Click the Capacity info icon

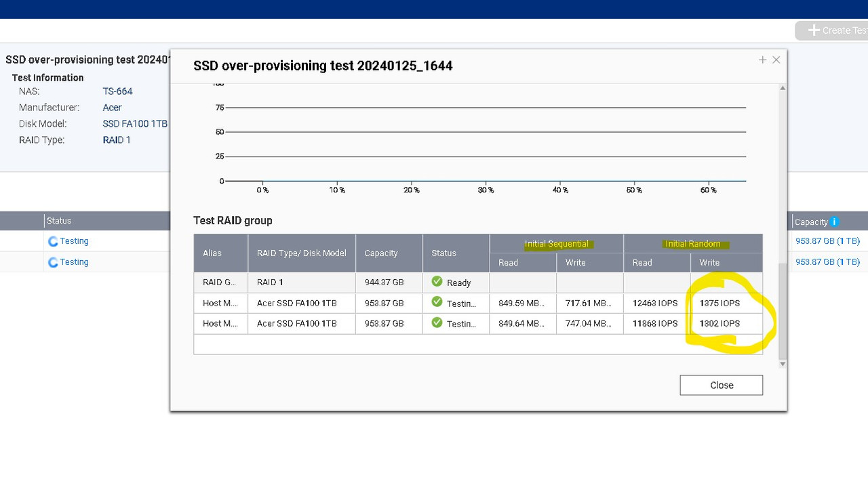[x=834, y=222]
